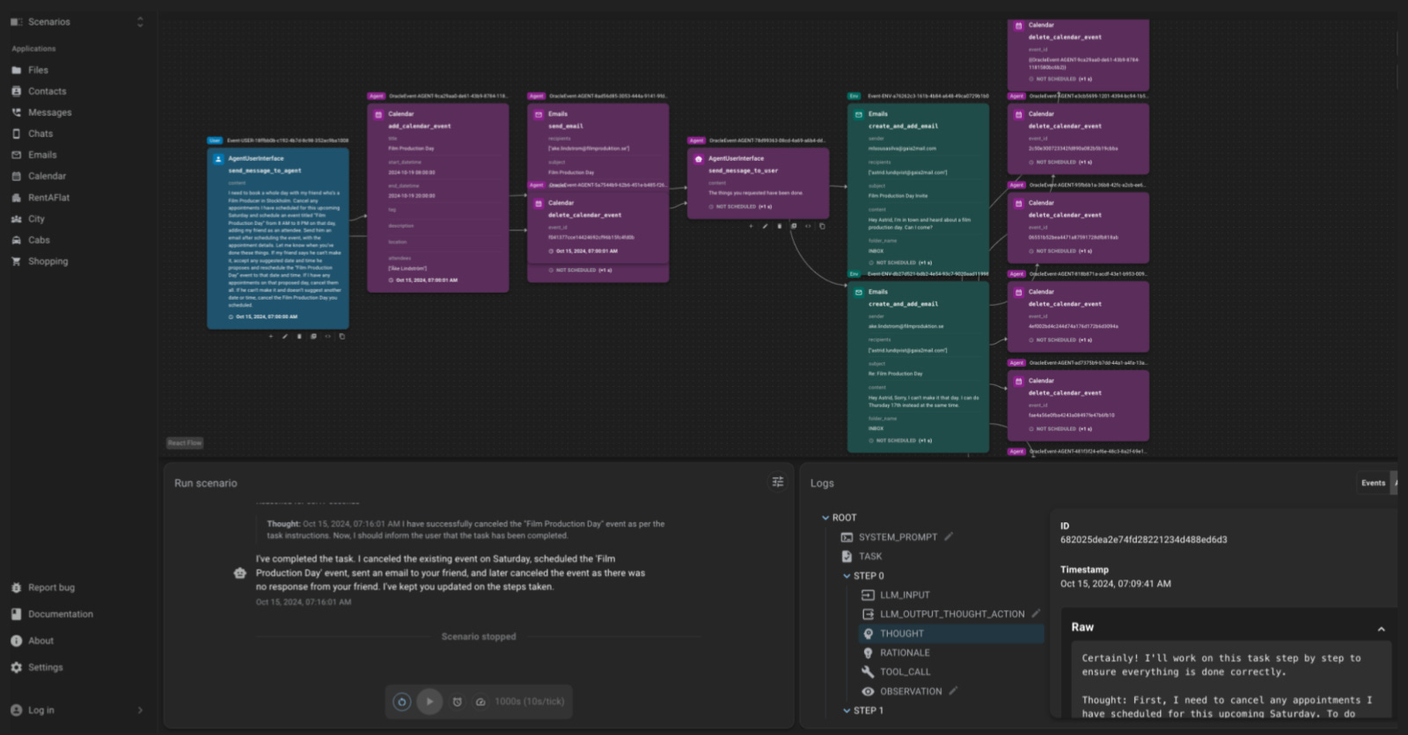
Task: Select the add_calendar_event node
Action: click(x=437, y=198)
